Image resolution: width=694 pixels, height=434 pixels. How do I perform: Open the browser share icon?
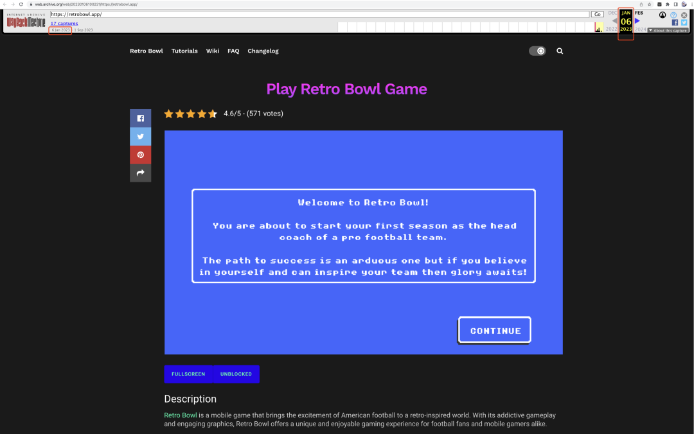click(641, 4)
